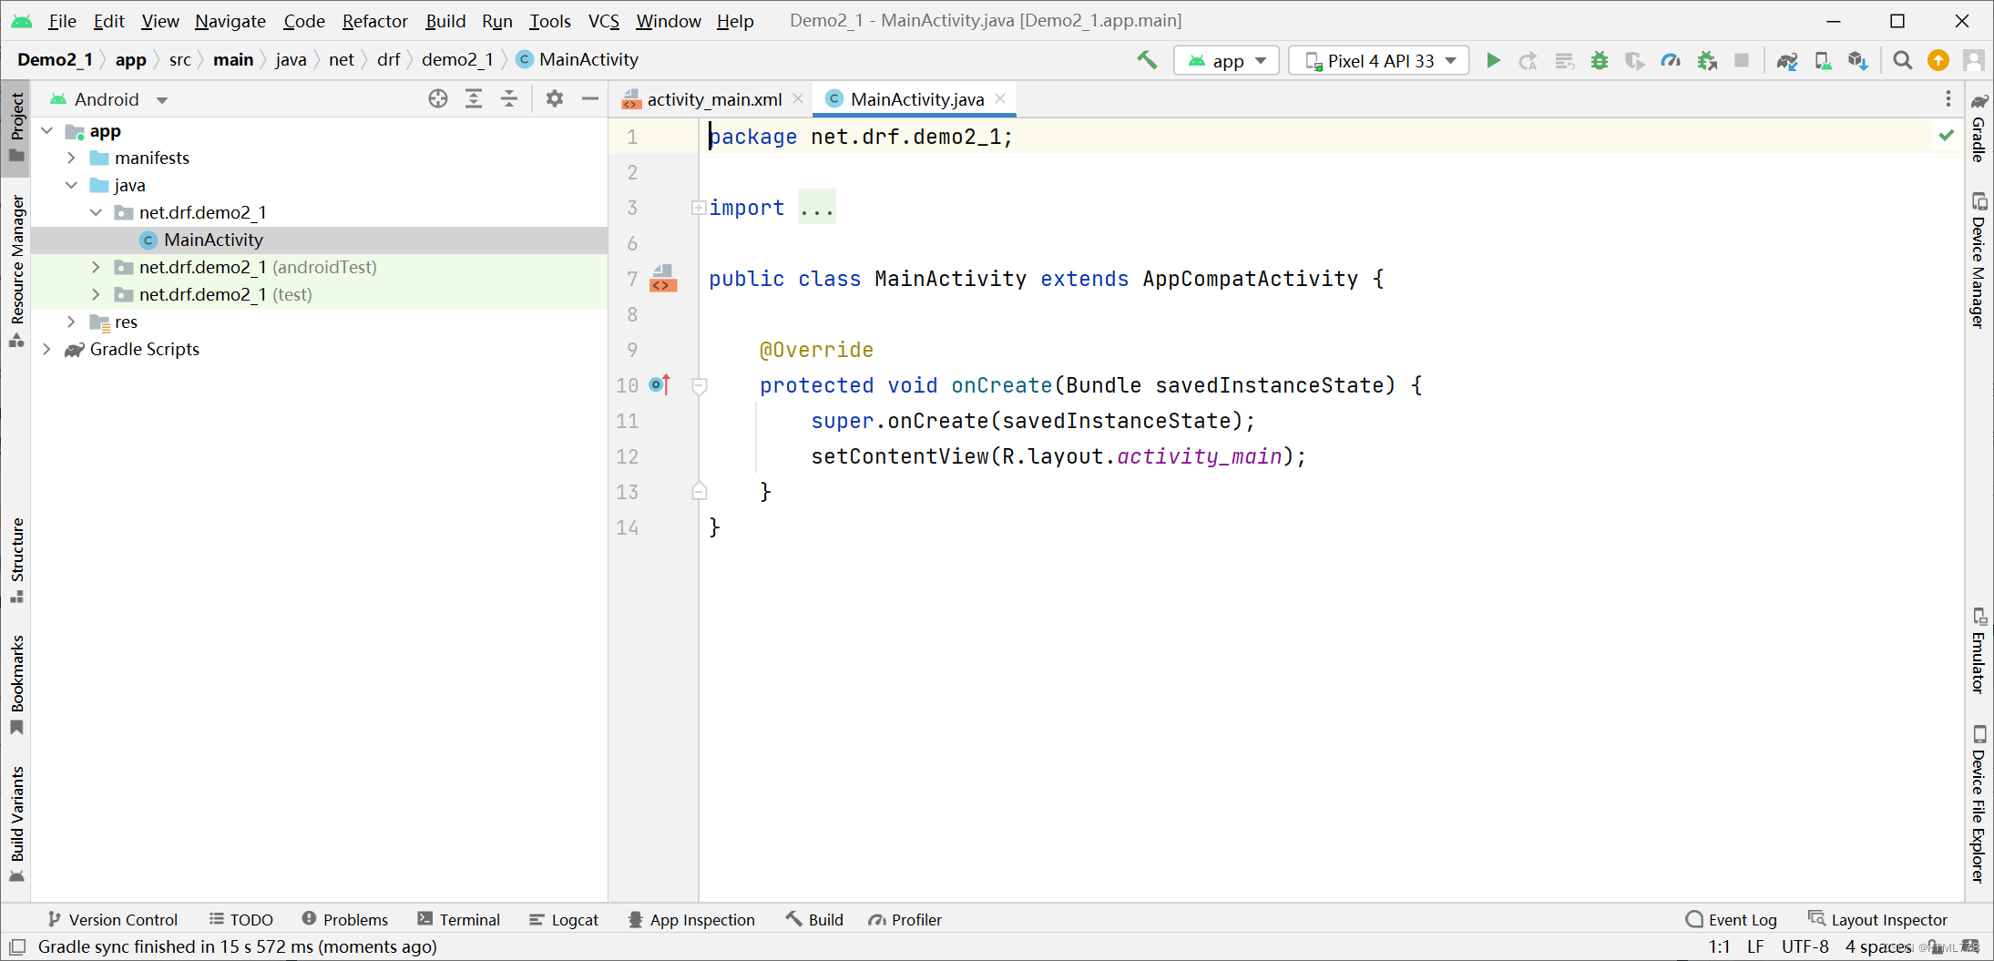Viewport: 1994px width, 961px height.
Task: Toggle the Build Variants tool window
Action: click(x=16, y=823)
